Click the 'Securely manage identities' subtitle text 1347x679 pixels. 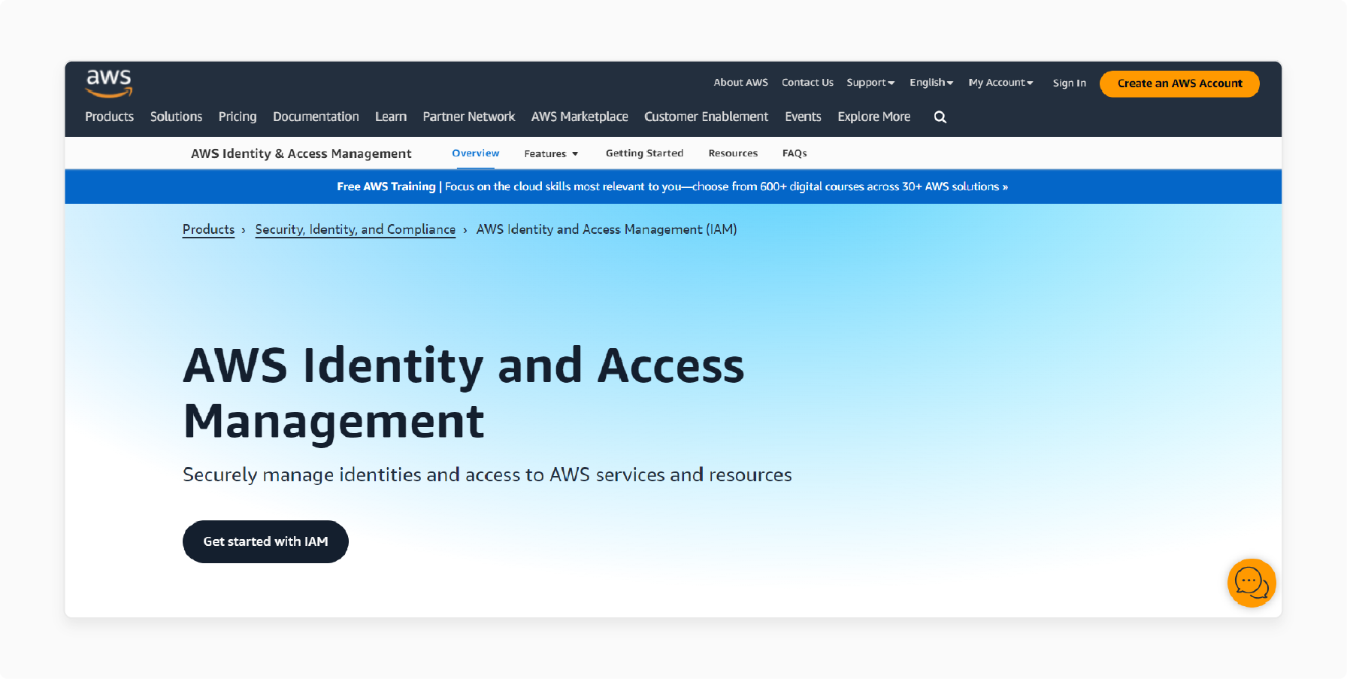[487, 475]
